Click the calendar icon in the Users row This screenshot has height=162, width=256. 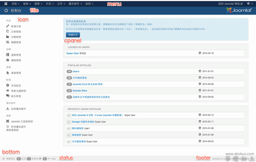pyautogui.click(x=200, y=71)
